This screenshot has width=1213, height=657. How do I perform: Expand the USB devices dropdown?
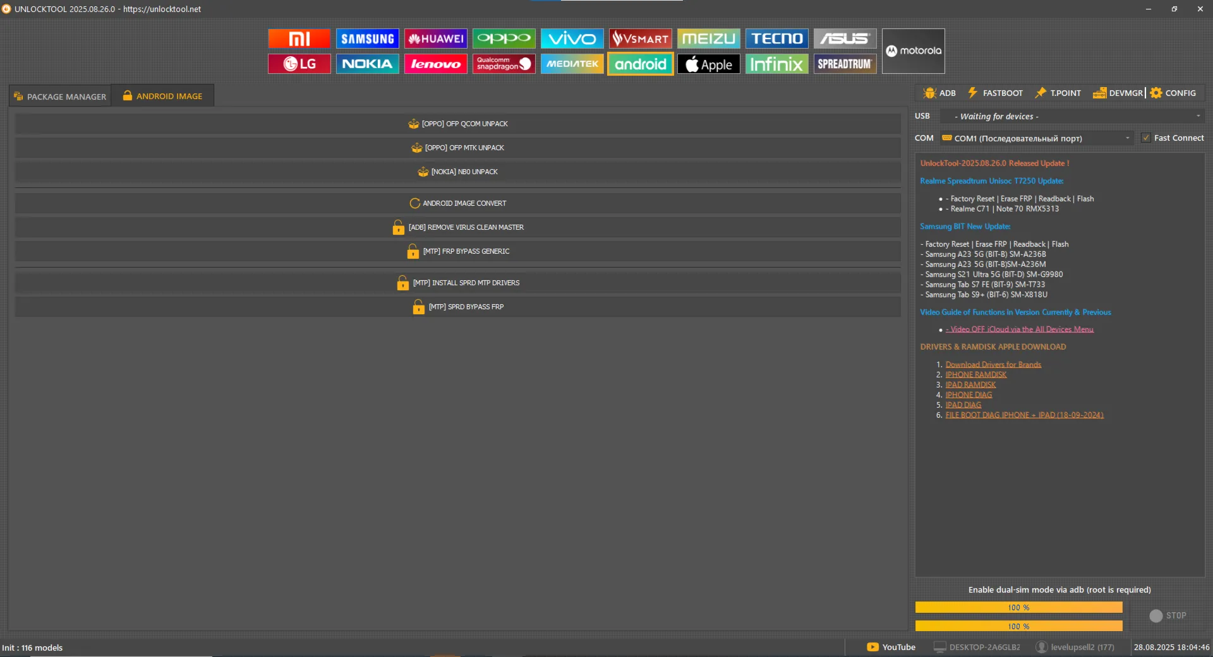[1071, 116]
